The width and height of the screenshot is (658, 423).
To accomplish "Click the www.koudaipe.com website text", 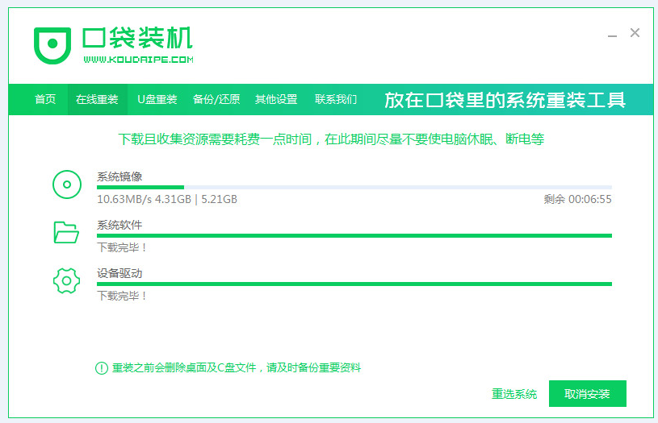I will [x=137, y=60].
